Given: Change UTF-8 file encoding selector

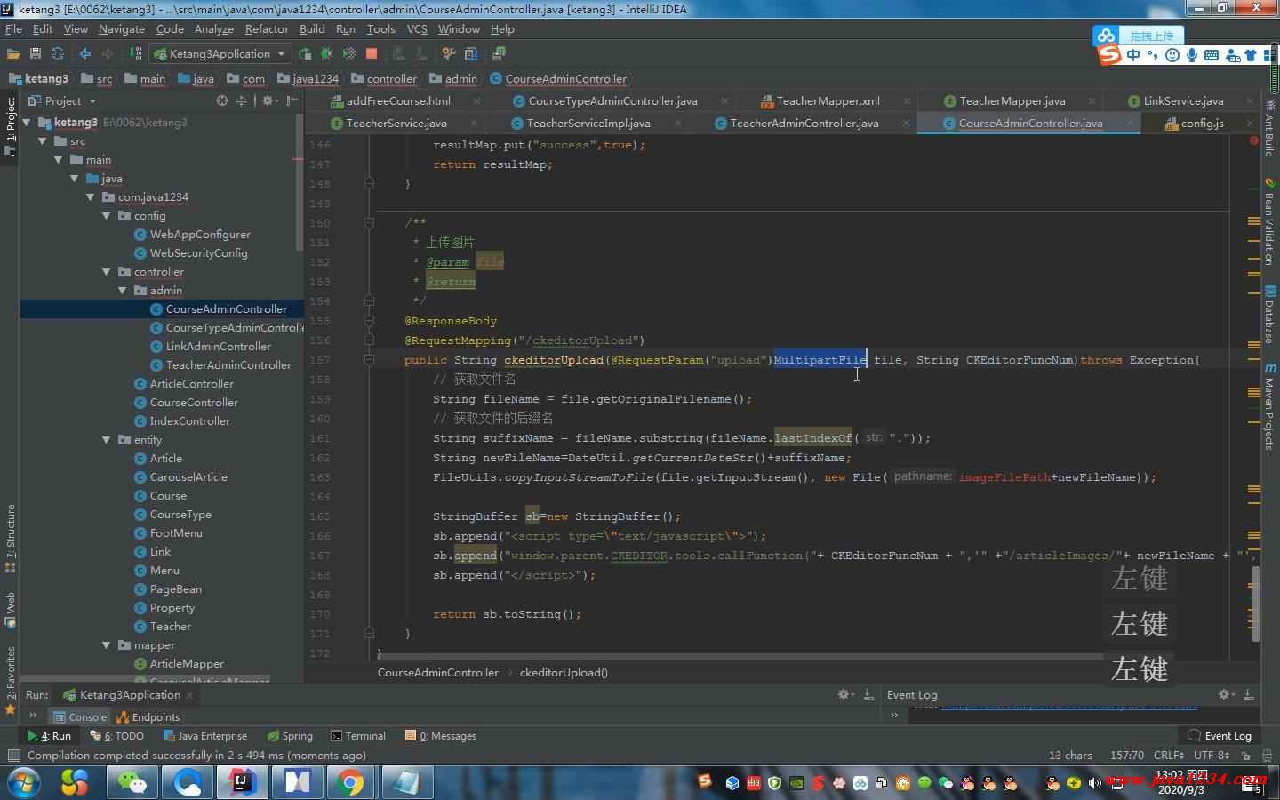Looking at the screenshot, I should (x=1212, y=755).
